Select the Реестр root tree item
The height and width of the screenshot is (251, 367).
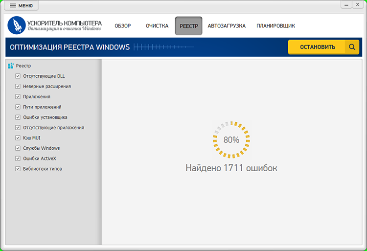pos(23,66)
